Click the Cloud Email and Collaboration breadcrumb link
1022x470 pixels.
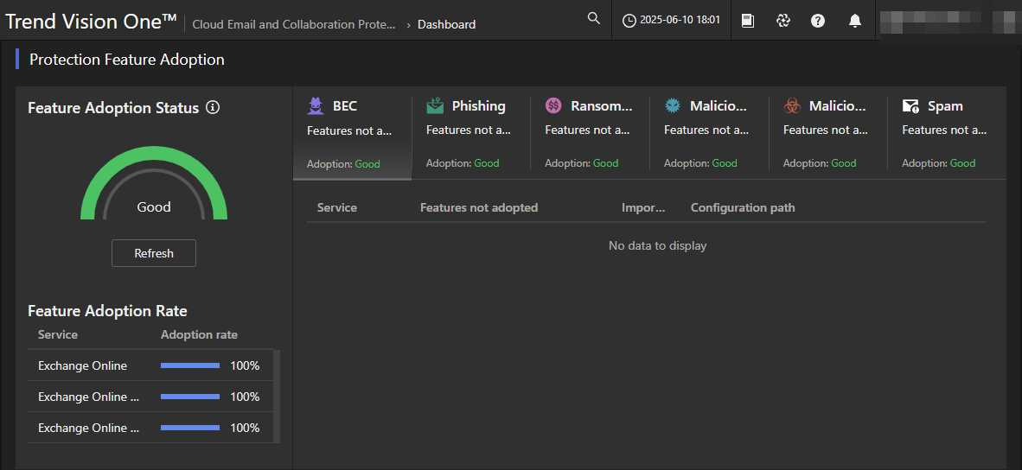point(294,24)
